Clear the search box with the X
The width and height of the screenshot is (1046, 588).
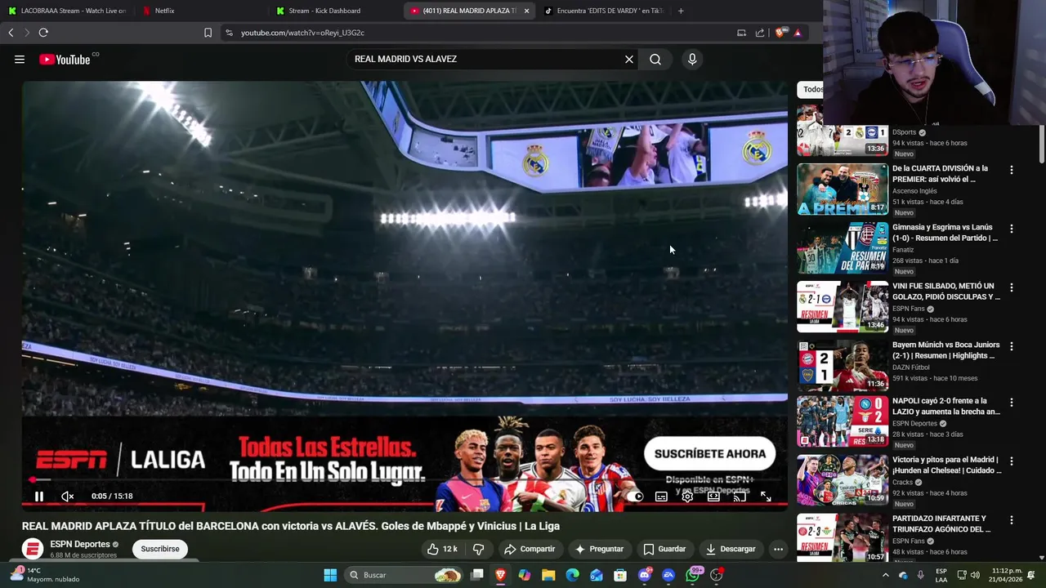[629, 59]
